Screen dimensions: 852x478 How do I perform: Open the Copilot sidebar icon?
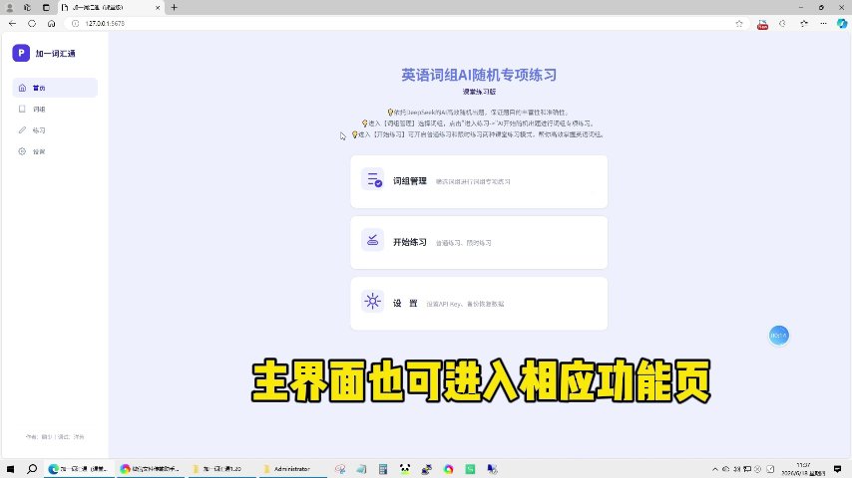point(842,23)
